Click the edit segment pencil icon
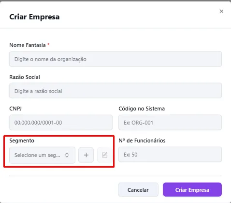The width and height of the screenshot is (231, 203). click(x=104, y=155)
